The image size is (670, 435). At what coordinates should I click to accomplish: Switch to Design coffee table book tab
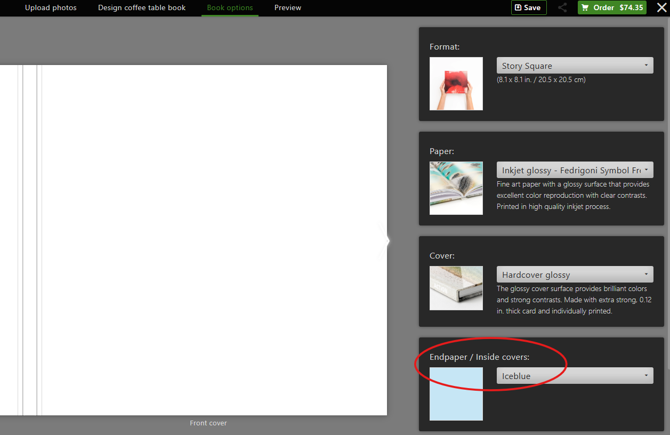point(142,8)
